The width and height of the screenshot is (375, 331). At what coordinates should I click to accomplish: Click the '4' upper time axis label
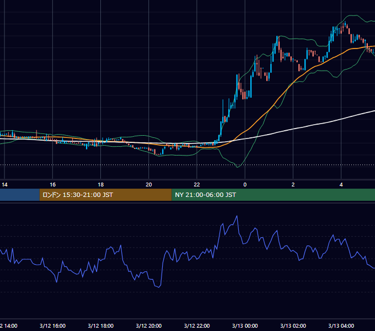[341, 185]
